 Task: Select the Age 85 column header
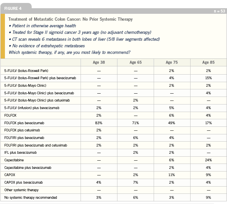point(209,62)
